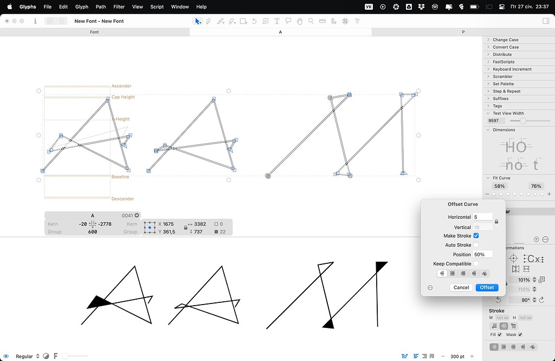Open the Glyph menu
Image resolution: width=555 pixels, height=361 pixels.
coord(82,7)
